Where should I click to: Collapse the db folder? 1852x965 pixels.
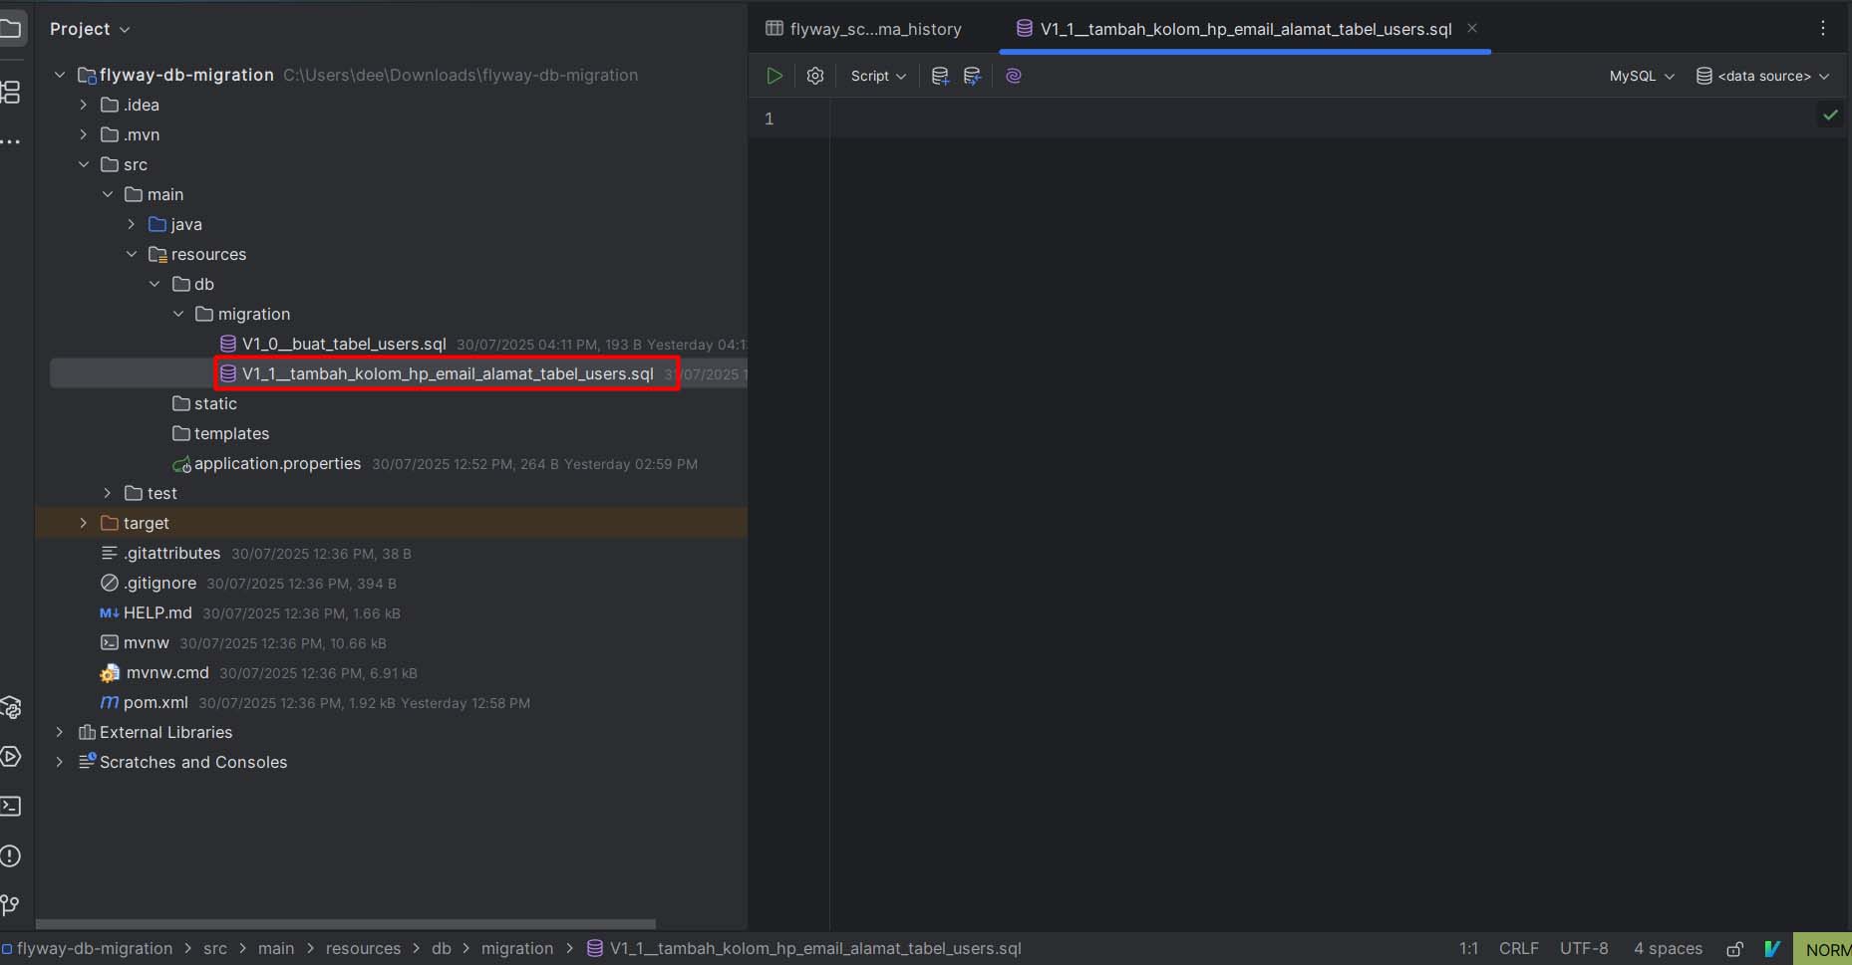coord(154,284)
